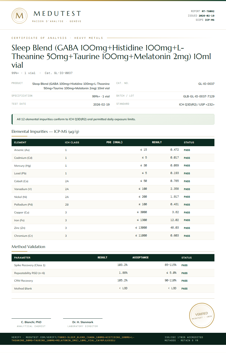
Task: Select Zinc (Zn) row label
Action: (20, 228)
